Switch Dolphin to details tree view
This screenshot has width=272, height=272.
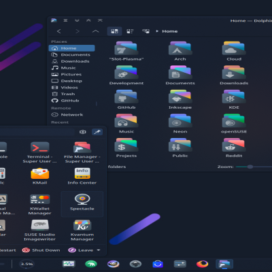146,31
